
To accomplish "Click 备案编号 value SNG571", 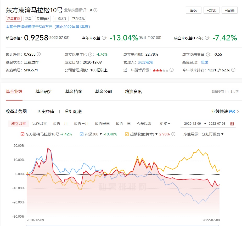I will 31,70.
